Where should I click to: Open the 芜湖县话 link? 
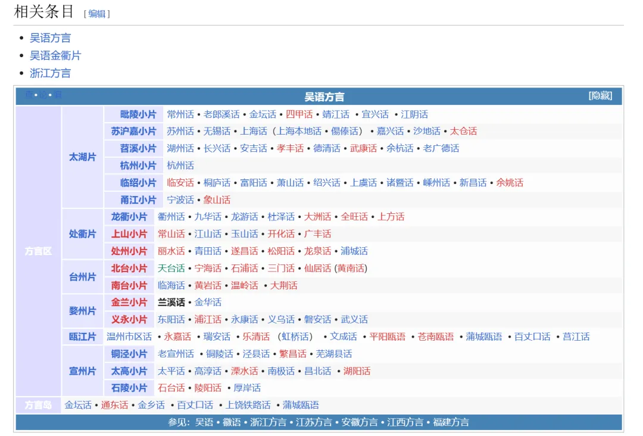point(334,354)
